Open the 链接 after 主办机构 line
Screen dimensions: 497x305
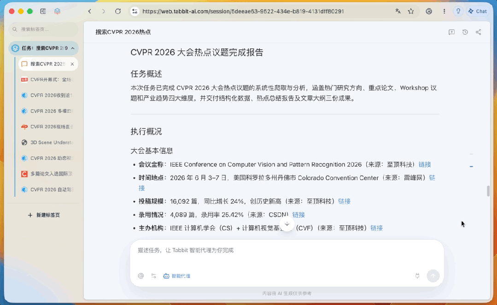pos(377,228)
